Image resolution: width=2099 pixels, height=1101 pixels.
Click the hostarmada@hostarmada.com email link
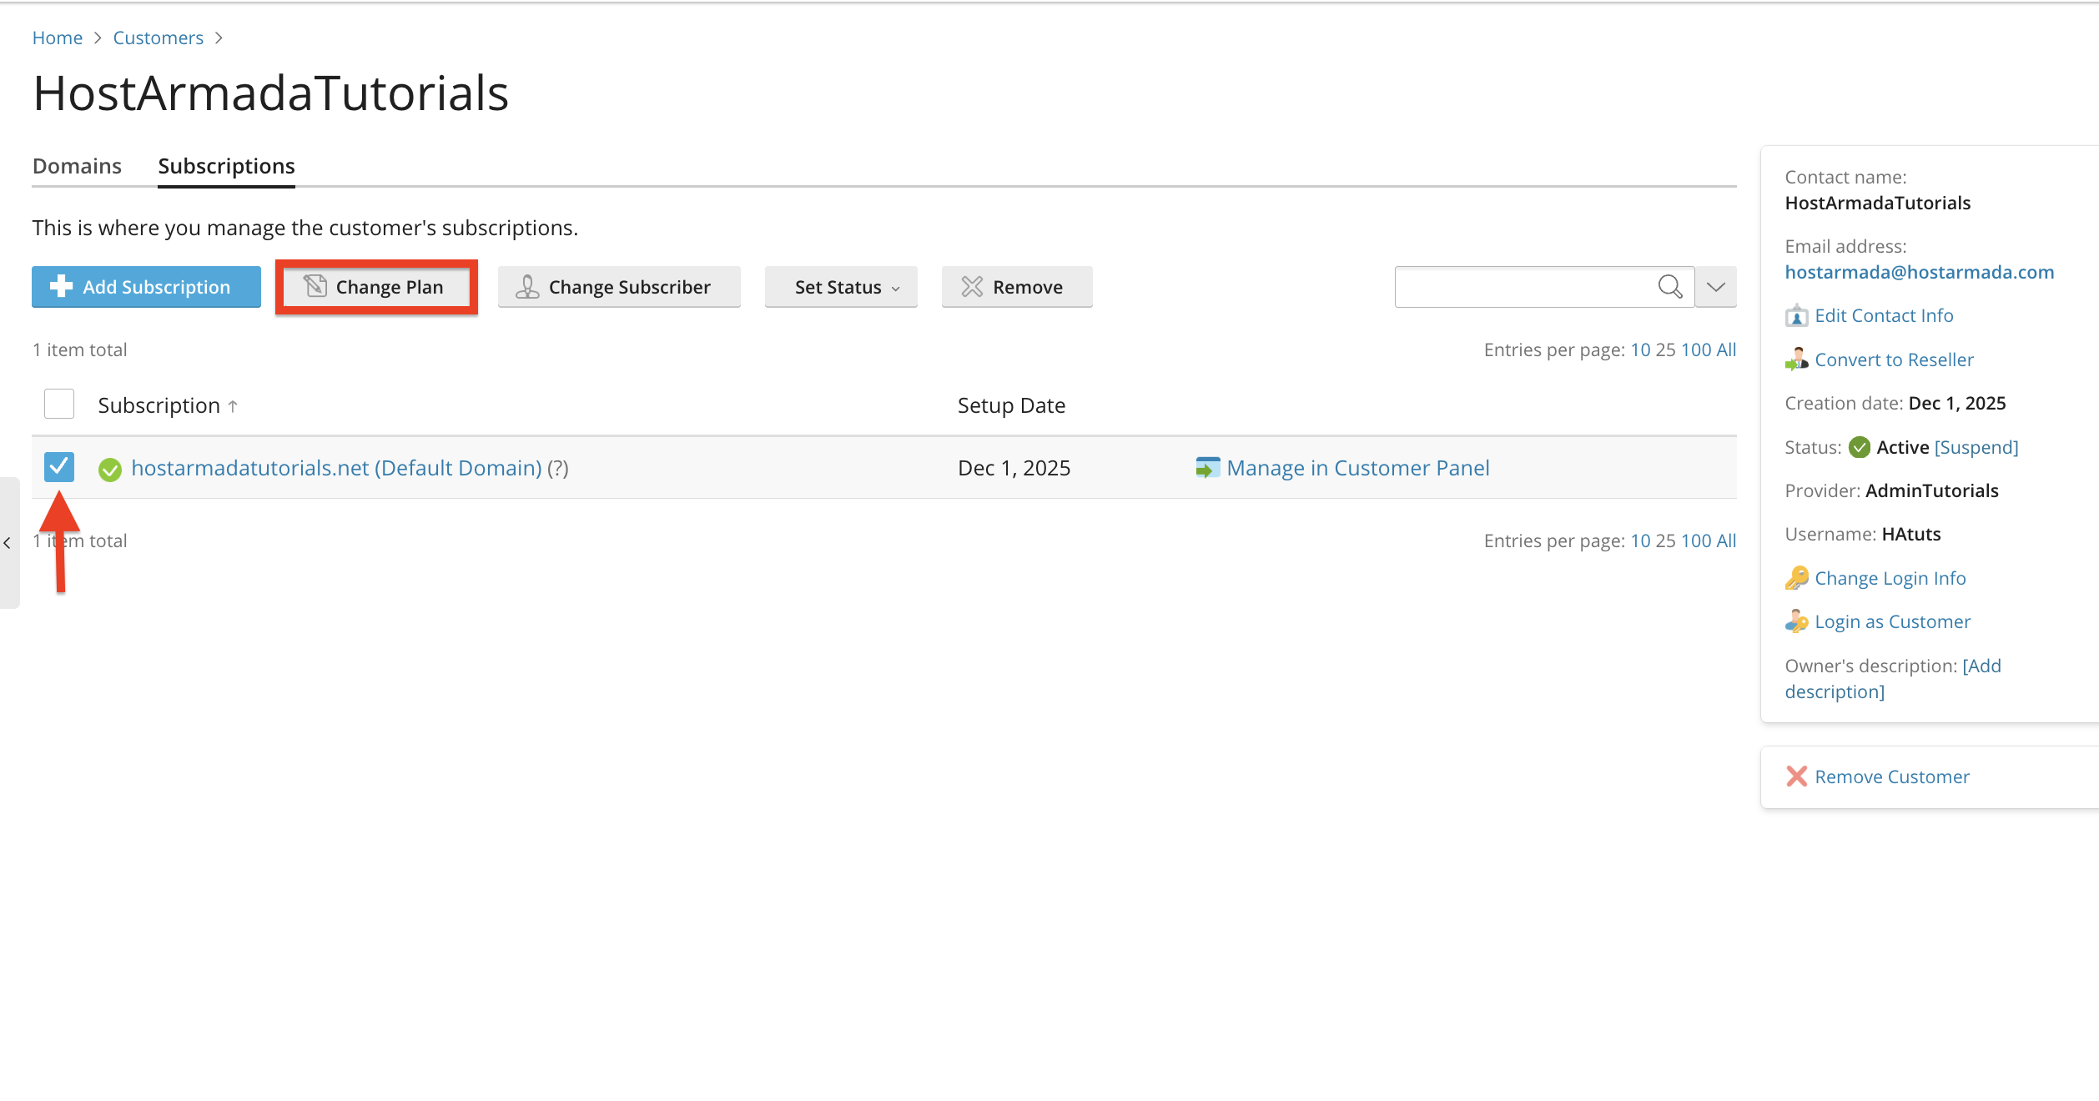(x=1919, y=272)
